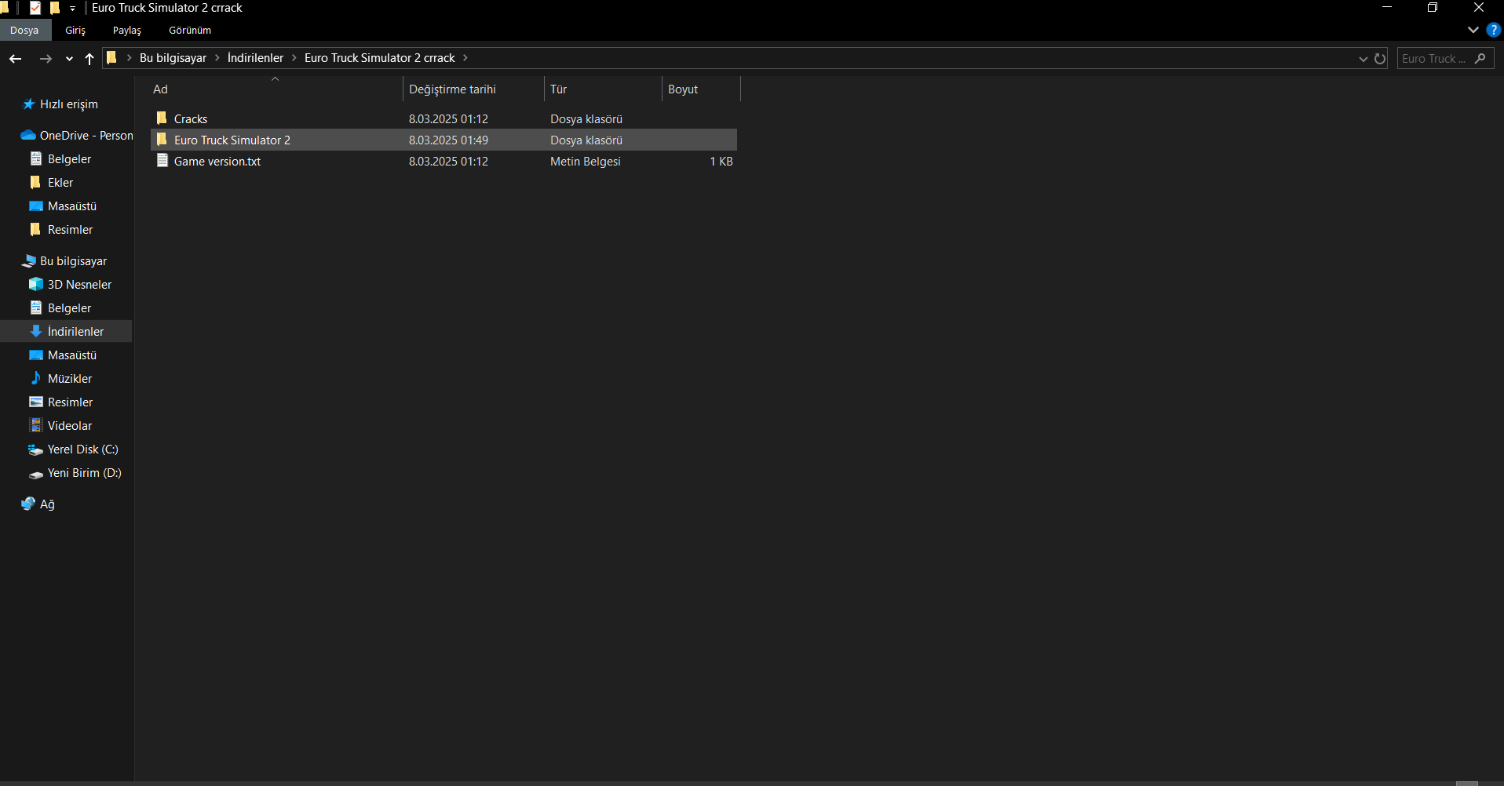Sort by the Ad column header
The image size is (1504, 786).
(x=276, y=89)
